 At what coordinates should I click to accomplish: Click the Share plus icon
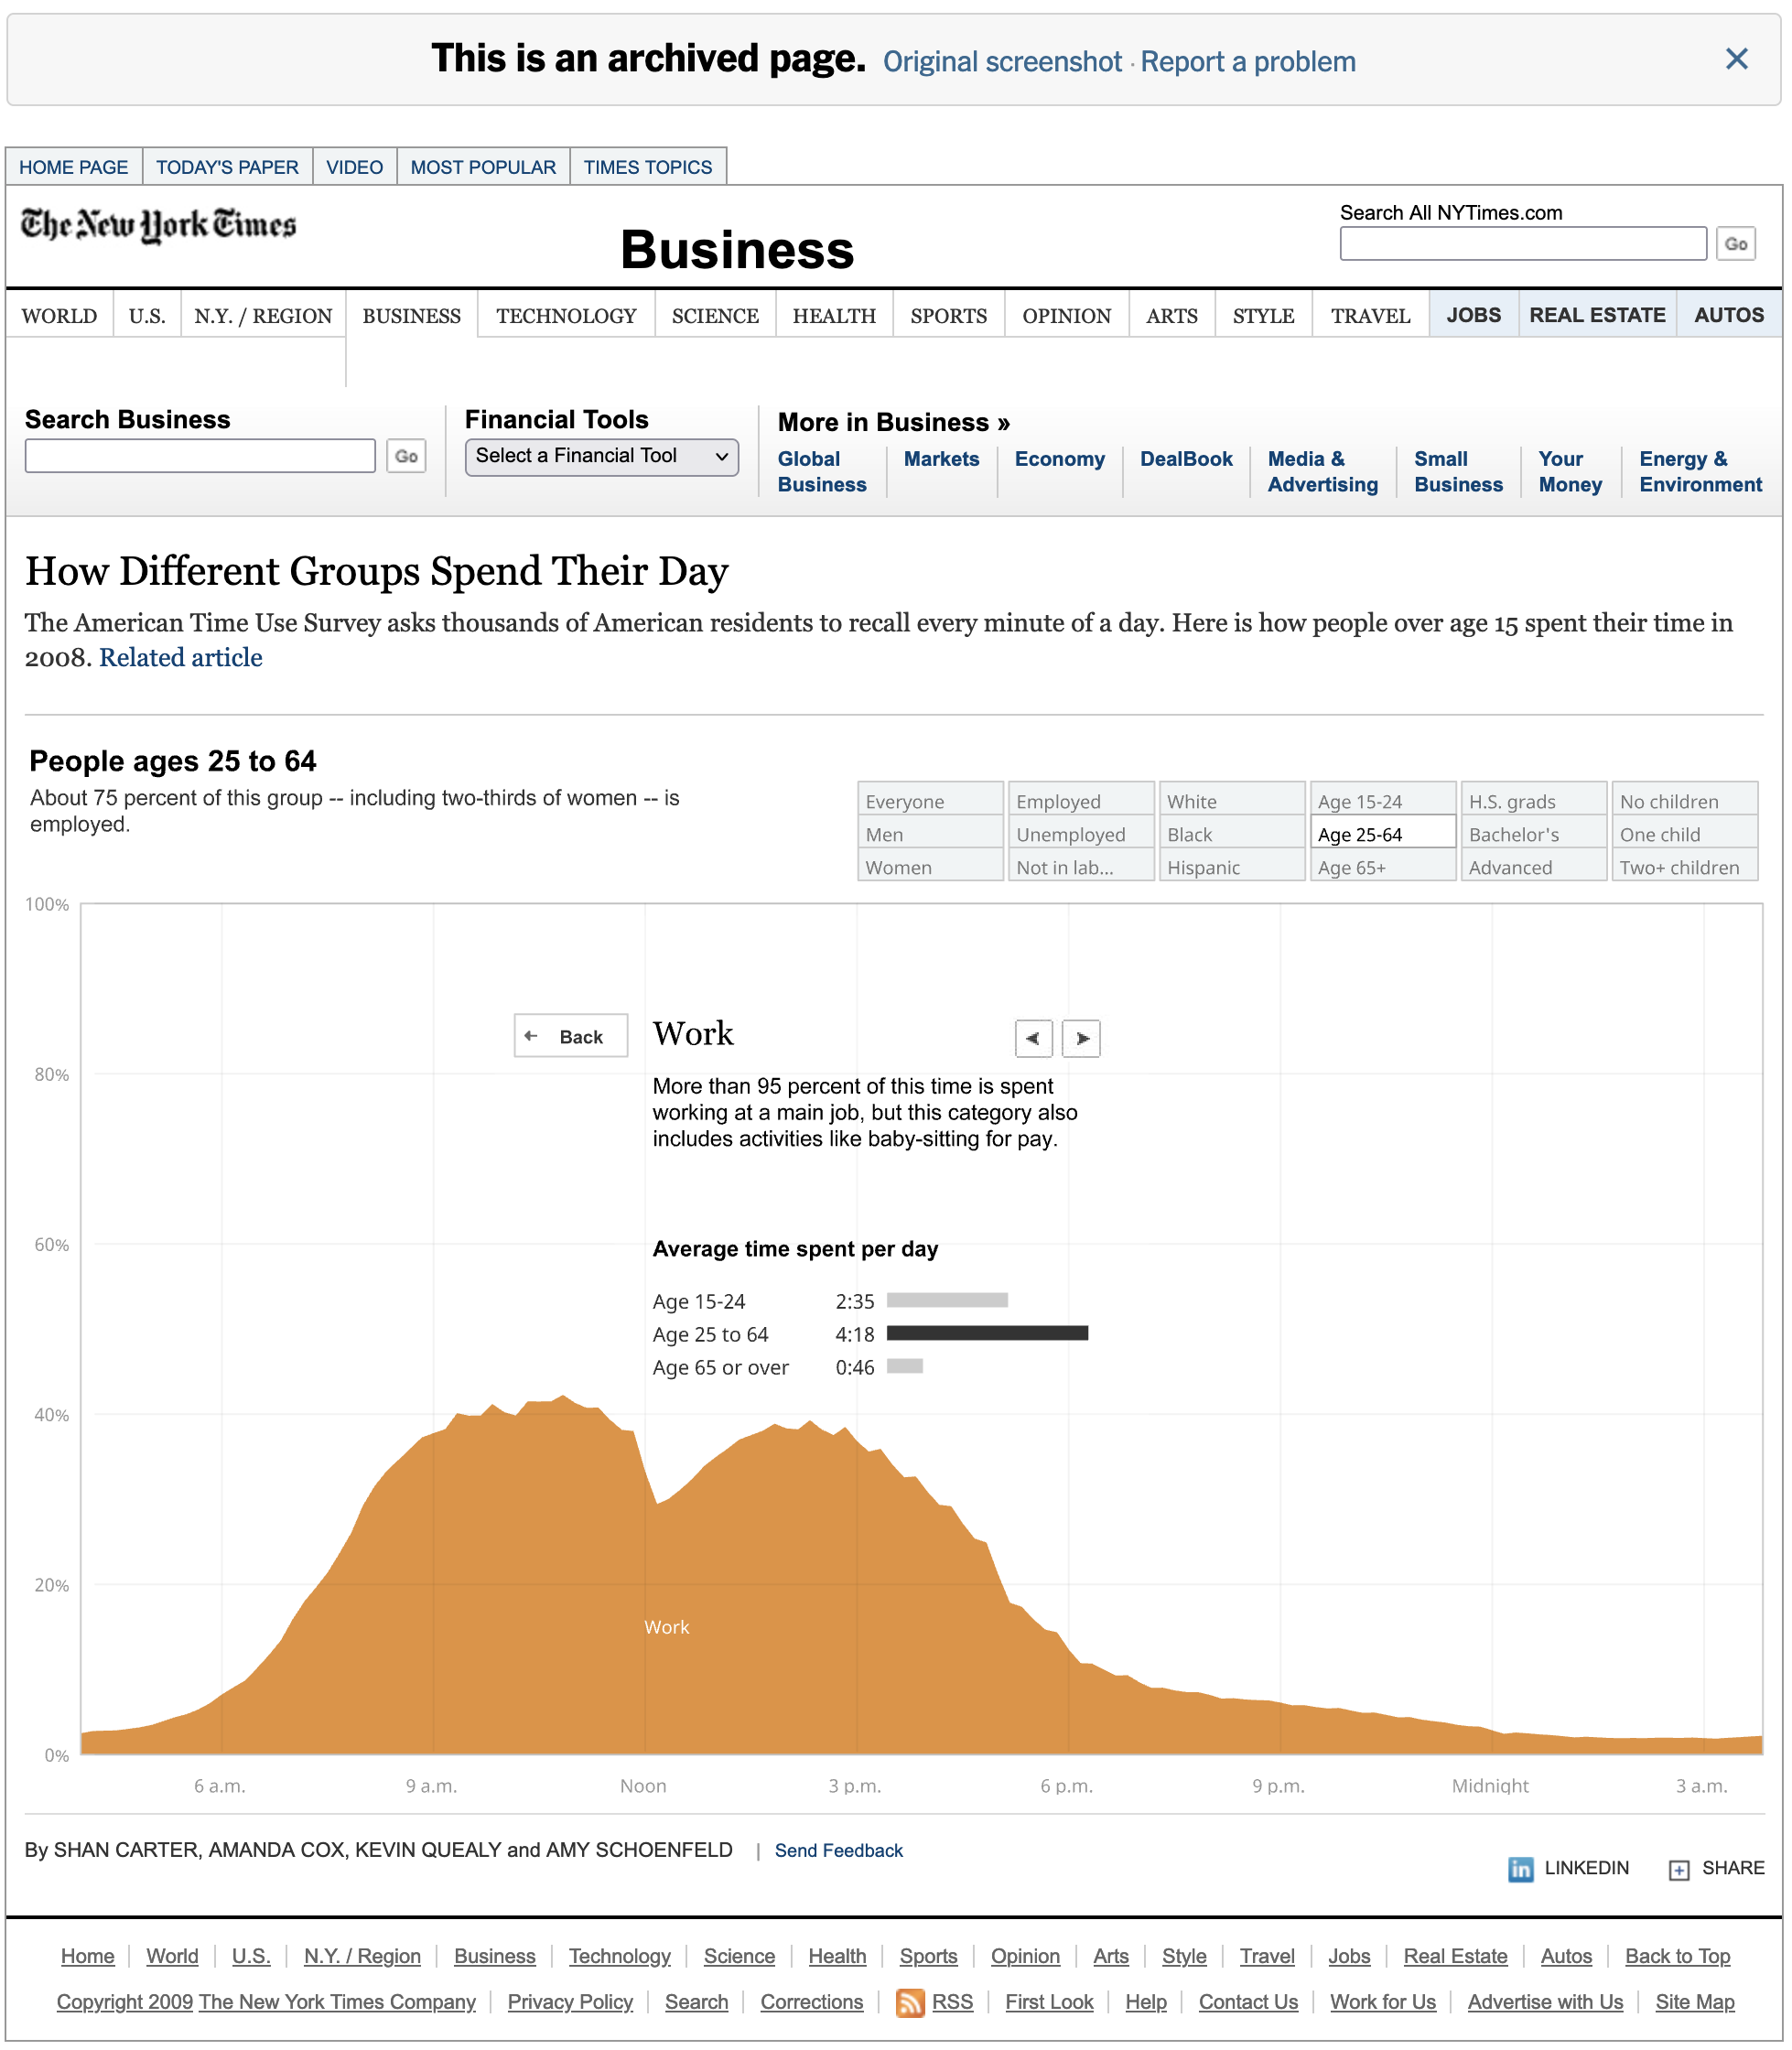click(1679, 1870)
